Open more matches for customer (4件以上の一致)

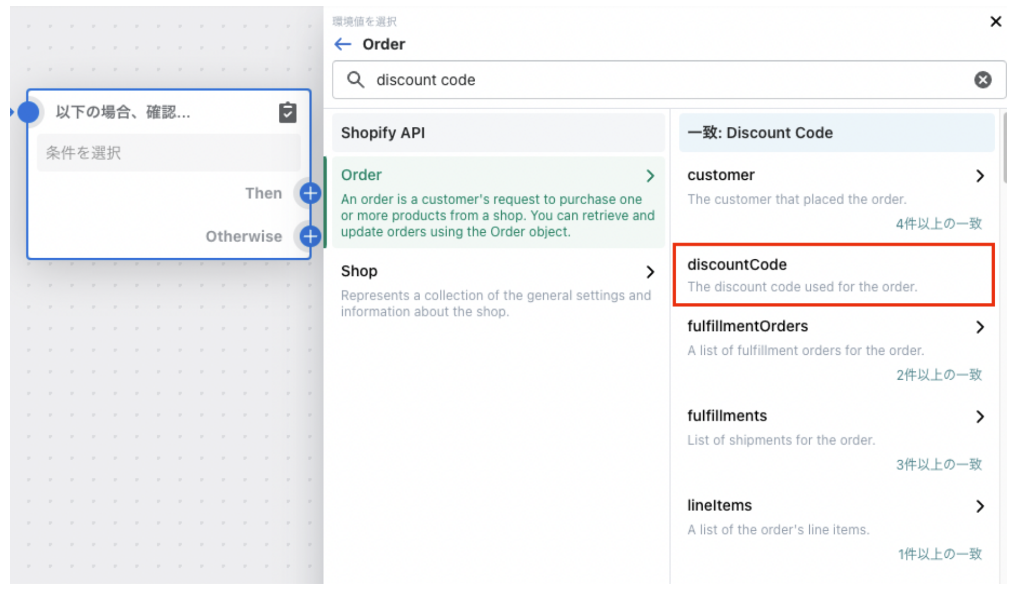pyautogui.click(x=937, y=224)
